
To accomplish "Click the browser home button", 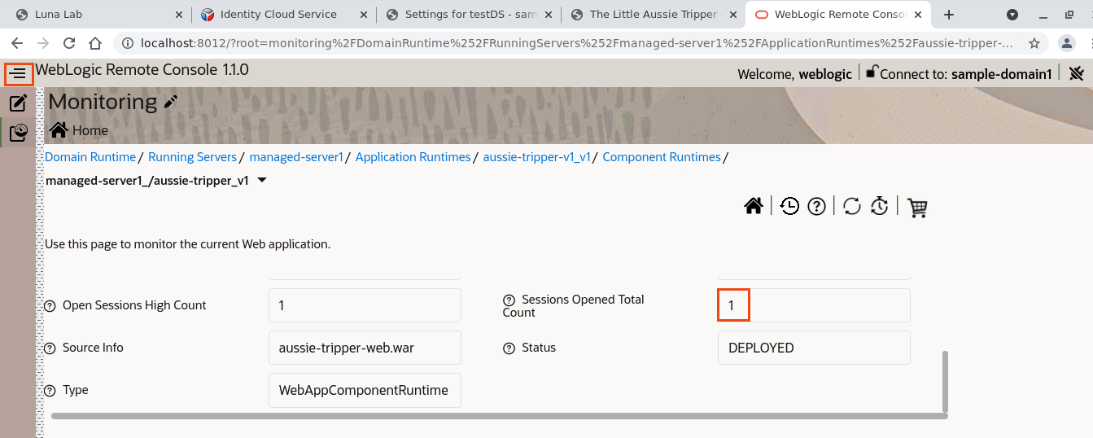I will point(95,43).
